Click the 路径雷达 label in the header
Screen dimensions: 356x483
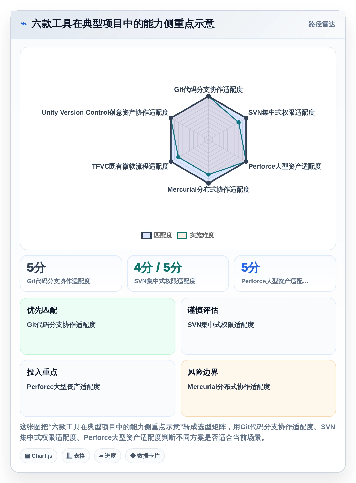(322, 24)
